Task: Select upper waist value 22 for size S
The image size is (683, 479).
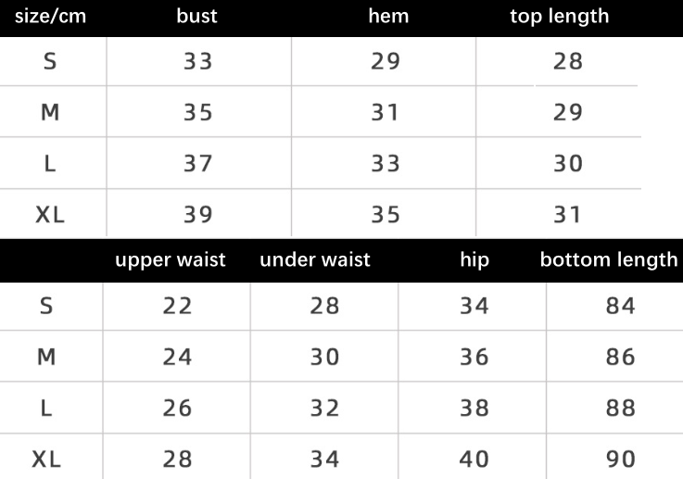Action: tap(177, 306)
